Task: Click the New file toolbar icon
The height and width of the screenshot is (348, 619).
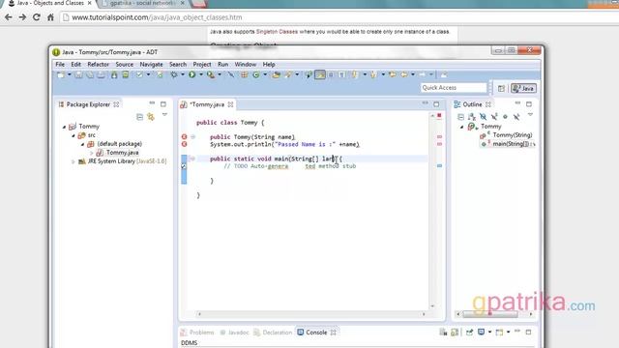Action: (x=61, y=74)
